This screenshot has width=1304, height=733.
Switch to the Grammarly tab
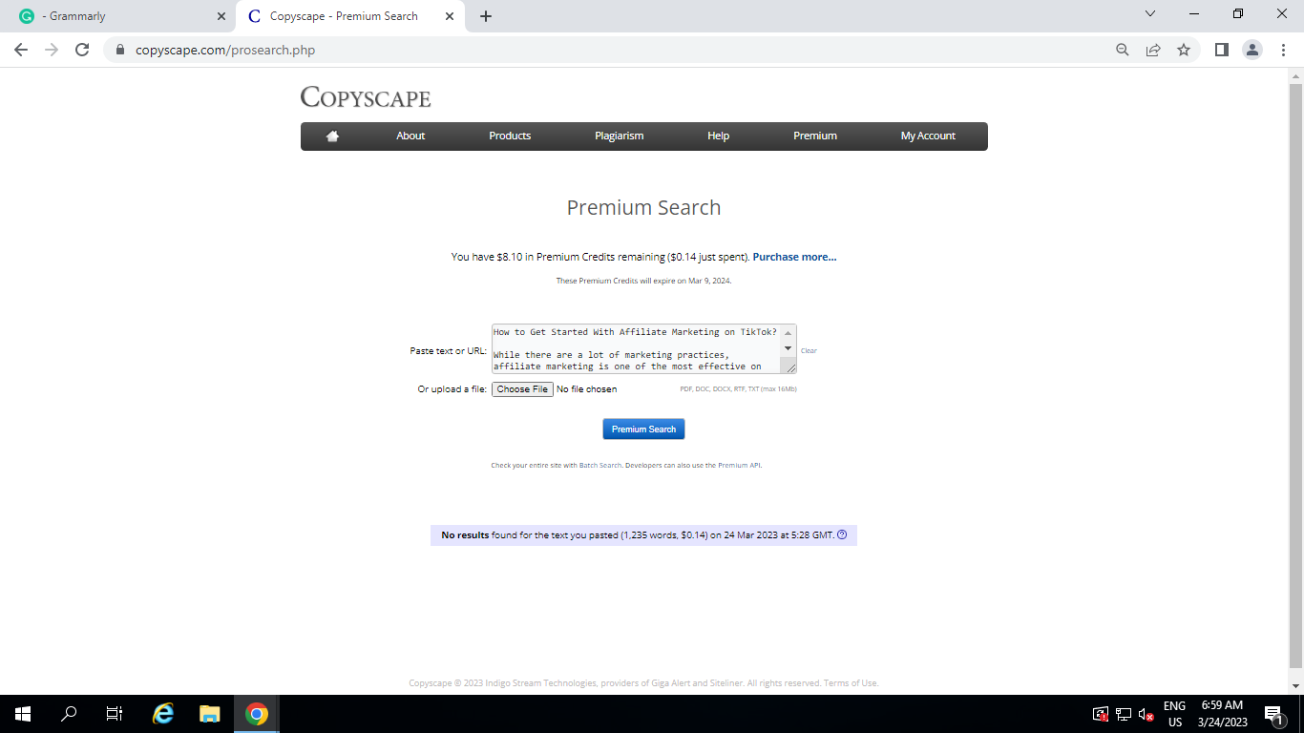click(116, 16)
